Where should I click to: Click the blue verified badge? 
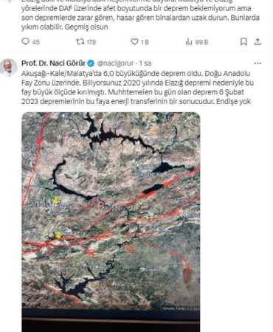click(91, 63)
